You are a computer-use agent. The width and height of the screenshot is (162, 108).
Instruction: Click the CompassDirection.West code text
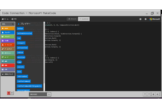69,25
